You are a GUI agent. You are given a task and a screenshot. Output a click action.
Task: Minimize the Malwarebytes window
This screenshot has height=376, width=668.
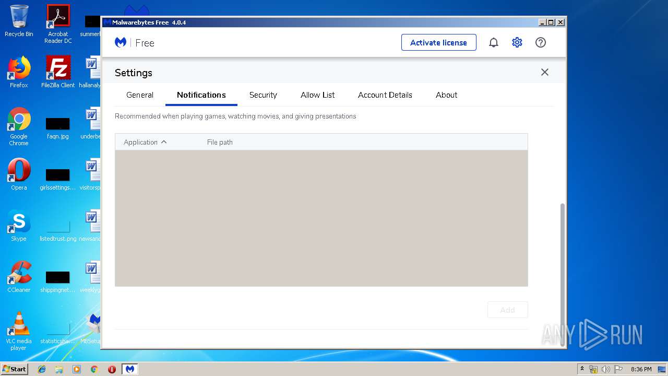[x=543, y=22]
